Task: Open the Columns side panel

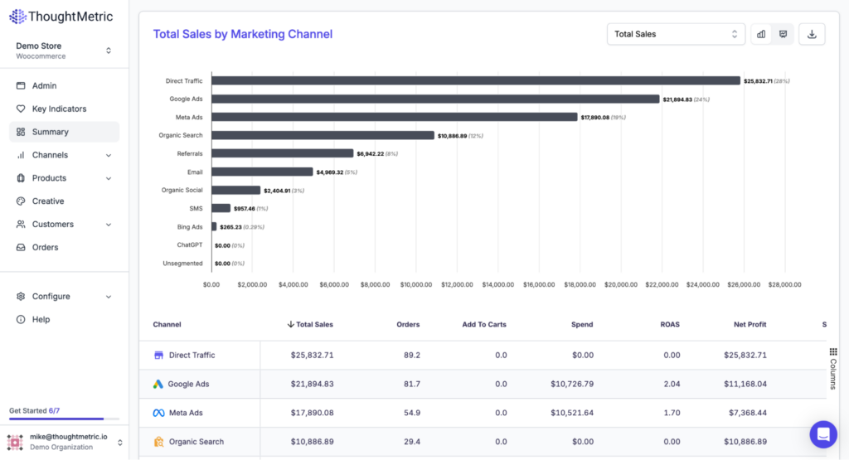Action: click(x=832, y=367)
